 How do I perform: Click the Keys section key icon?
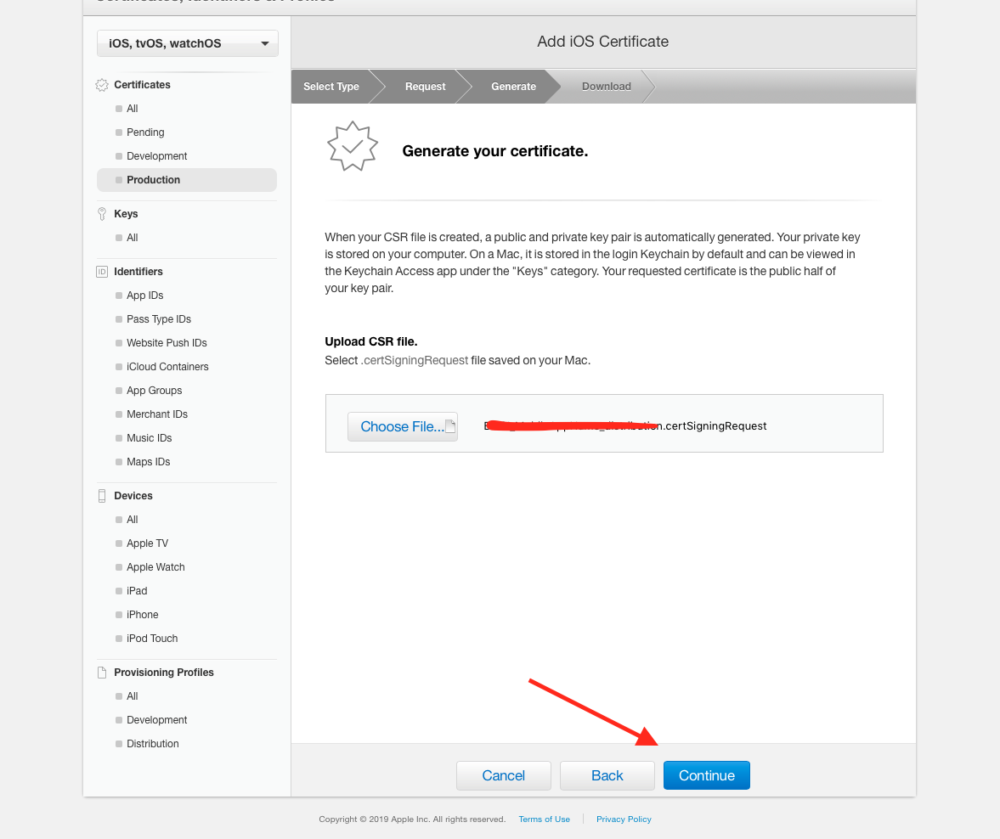(102, 214)
